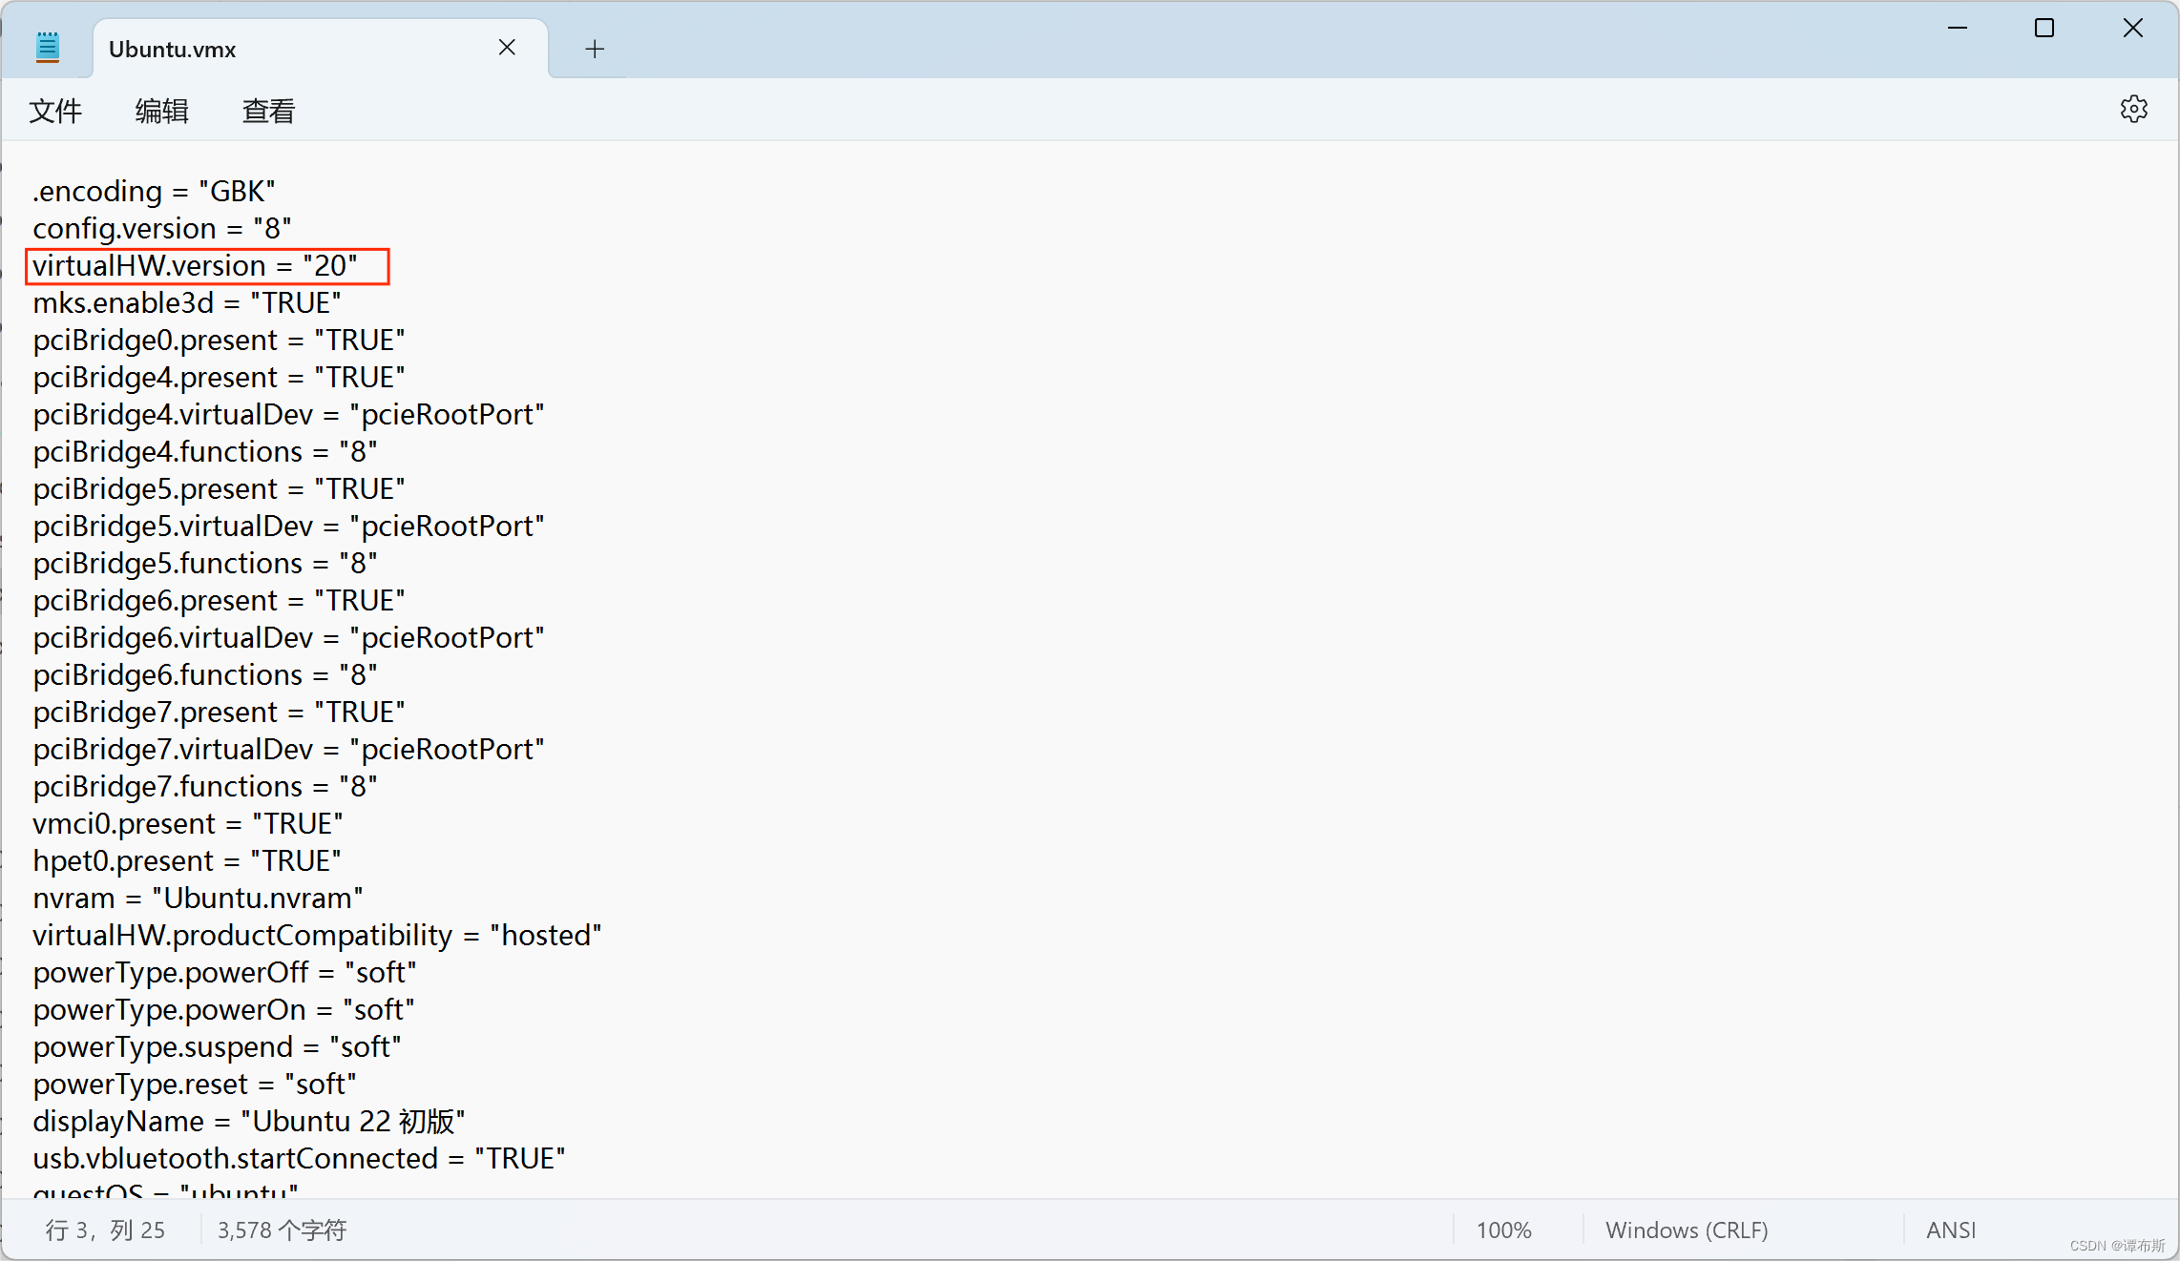Viewport: 2180px width, 1261px height.
Task: Open the 编辑 menu
Action: (x=162, y=112)
